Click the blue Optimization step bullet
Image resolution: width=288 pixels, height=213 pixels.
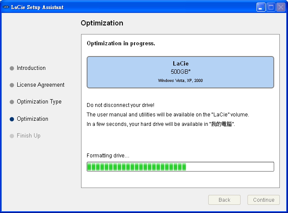tap(12, 119)
